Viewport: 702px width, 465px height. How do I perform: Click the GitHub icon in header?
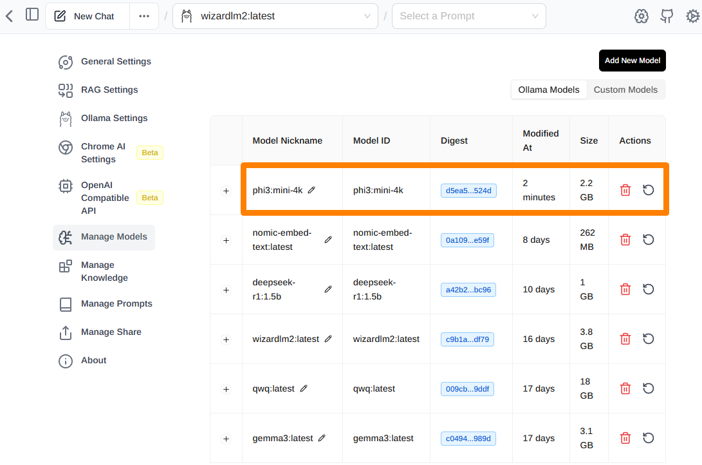pyautogui.click(x=667, y=17)
